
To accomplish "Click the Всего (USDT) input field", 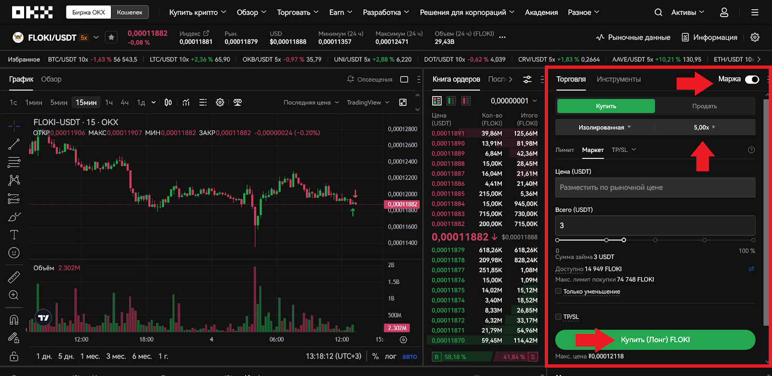I will 655,225.
